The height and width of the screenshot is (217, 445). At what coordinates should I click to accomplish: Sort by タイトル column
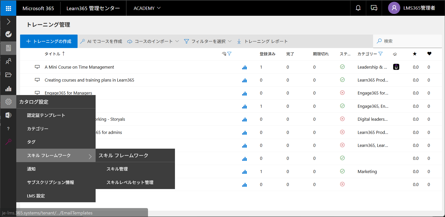click(55, 54)
